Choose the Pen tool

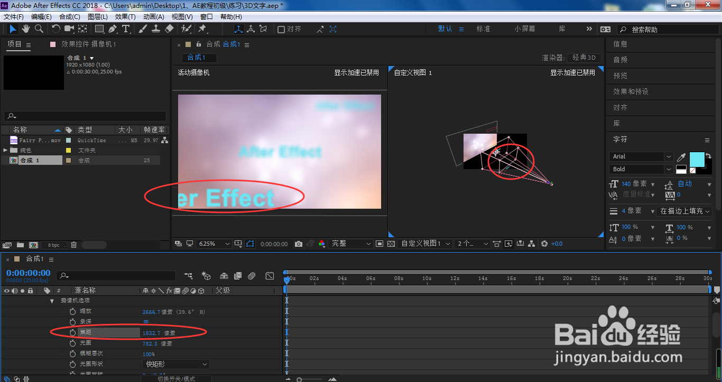point(112,29)
